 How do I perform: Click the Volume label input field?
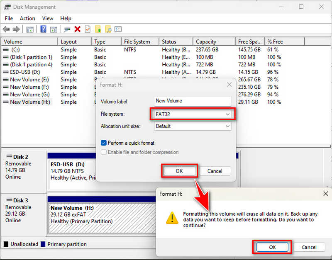click(x=193, y=101)
